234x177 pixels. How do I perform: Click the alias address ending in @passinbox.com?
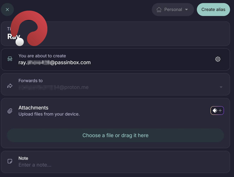pos(54,63)
